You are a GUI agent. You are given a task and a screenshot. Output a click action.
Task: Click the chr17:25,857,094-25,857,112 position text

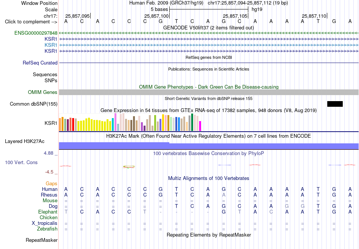coord(248,3)
